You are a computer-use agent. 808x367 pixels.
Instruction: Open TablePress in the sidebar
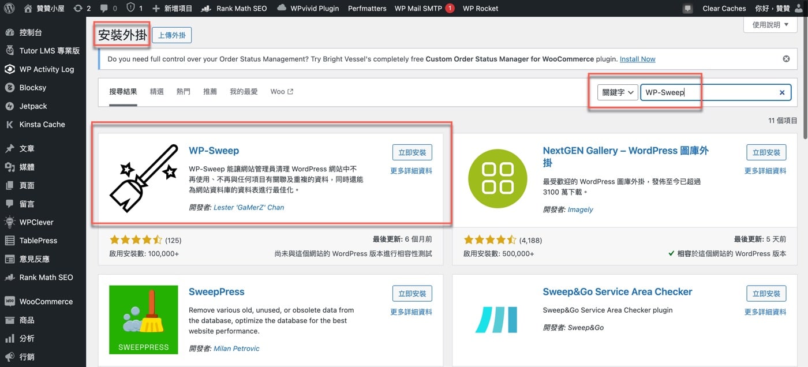click(43, 241)
